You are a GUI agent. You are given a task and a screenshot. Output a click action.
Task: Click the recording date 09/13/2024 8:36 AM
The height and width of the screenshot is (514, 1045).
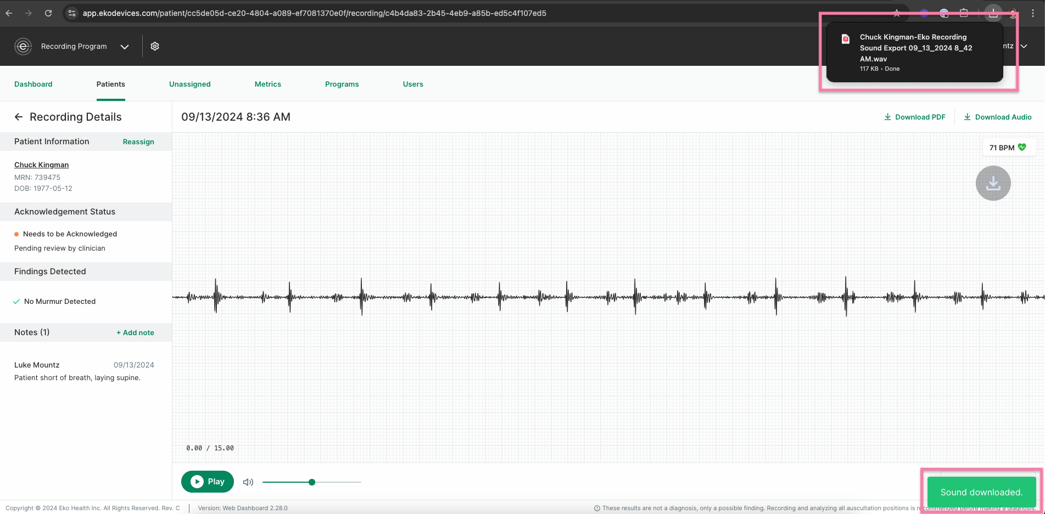click(236, 117)
